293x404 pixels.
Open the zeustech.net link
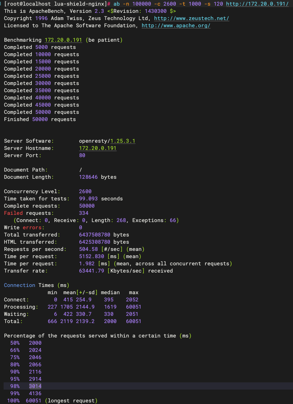[191, 18]
